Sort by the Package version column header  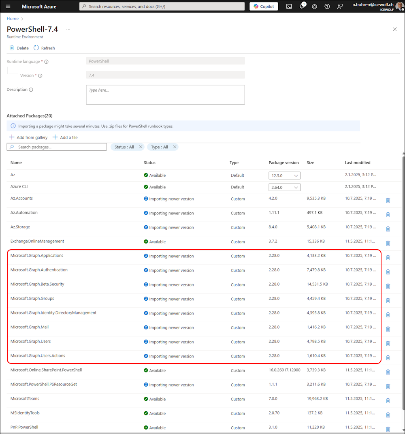pos(283,163)
